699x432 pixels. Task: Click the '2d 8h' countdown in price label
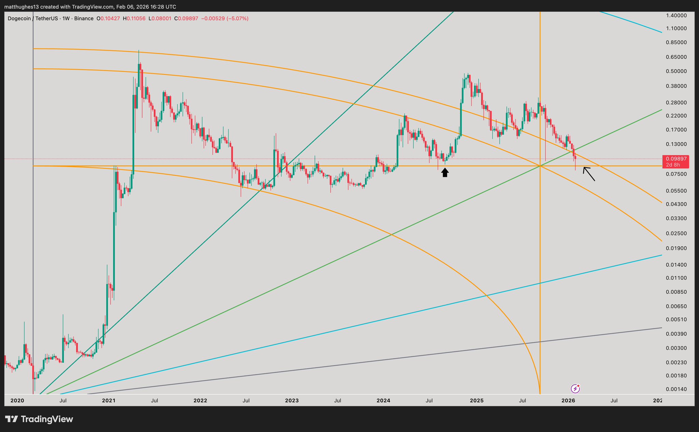coord(673,165)
